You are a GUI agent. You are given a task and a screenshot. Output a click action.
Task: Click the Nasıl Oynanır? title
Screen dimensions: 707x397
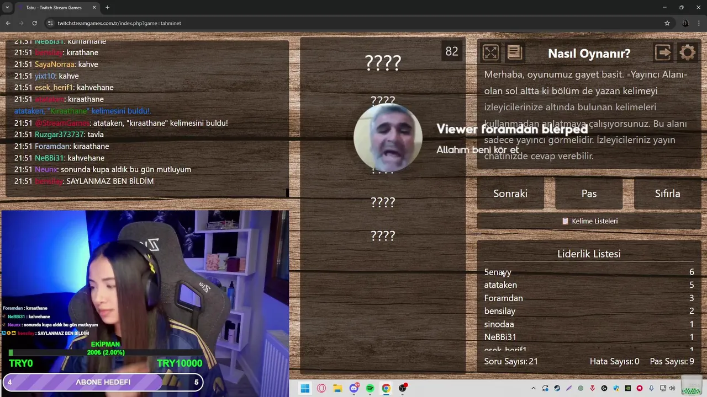589,53
